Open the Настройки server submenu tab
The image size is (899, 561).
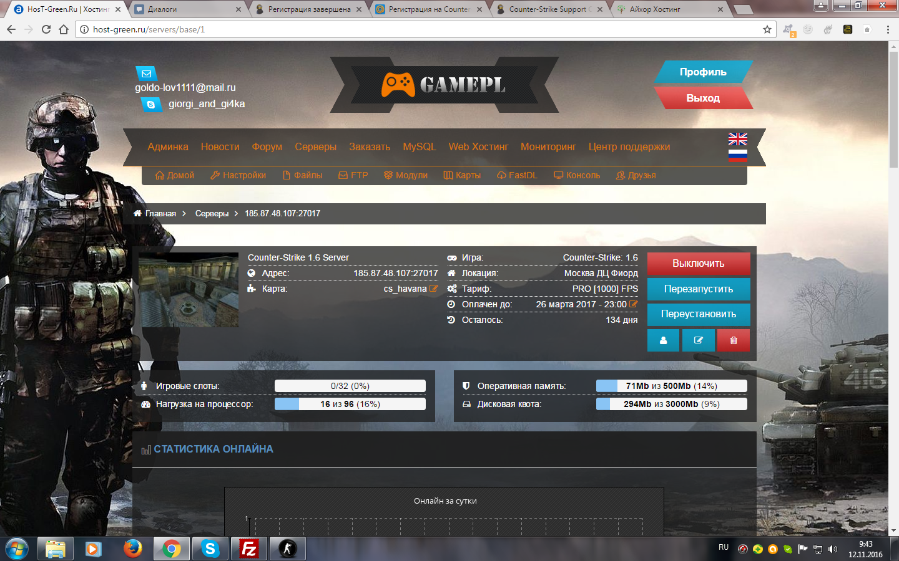pos(238,175)
